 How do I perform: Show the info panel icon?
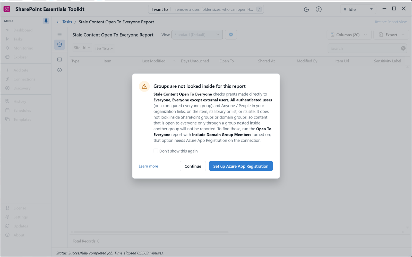pos(59,70)
